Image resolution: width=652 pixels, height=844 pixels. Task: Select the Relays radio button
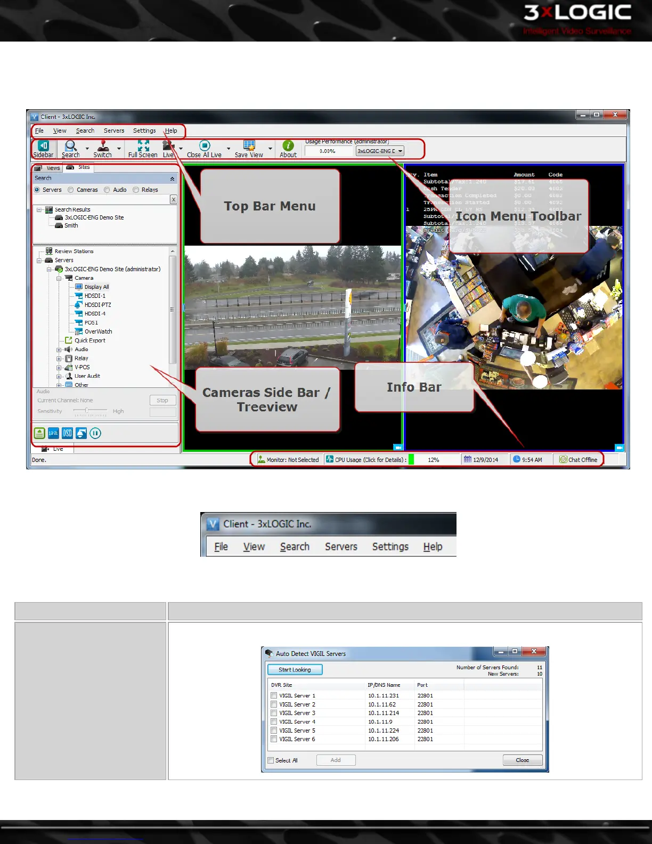[136, 190]
